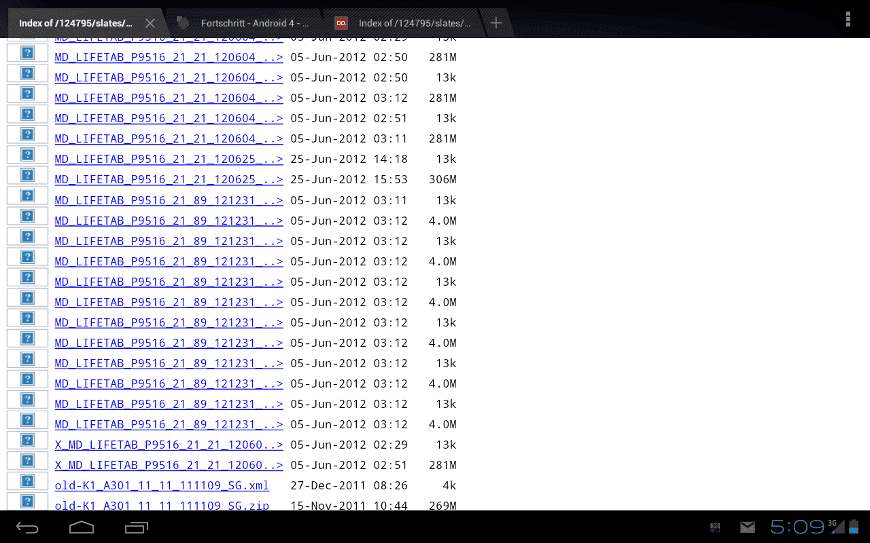Open the recent apps icon

(x=137, y=527)
